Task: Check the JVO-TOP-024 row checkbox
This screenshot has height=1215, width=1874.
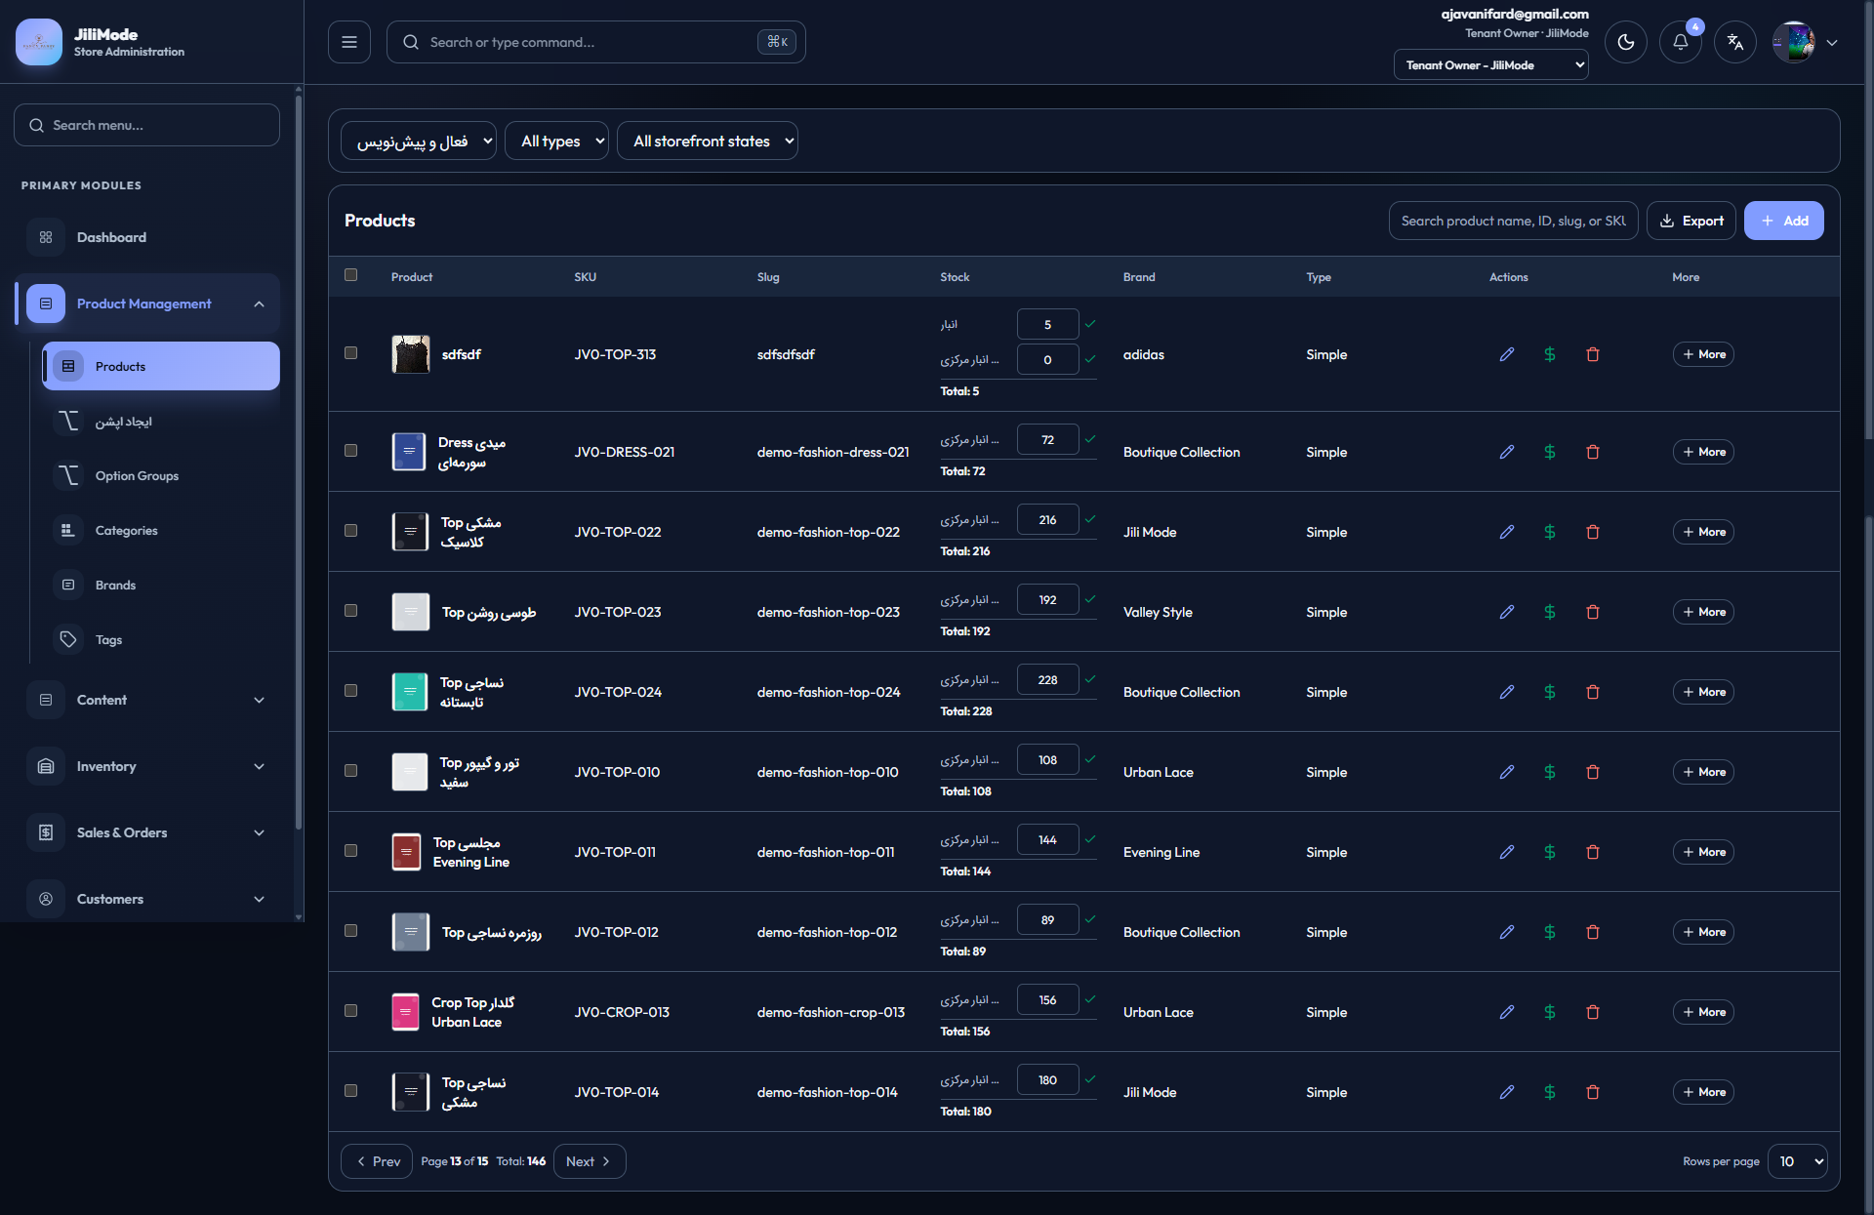Action: (351, 691)
